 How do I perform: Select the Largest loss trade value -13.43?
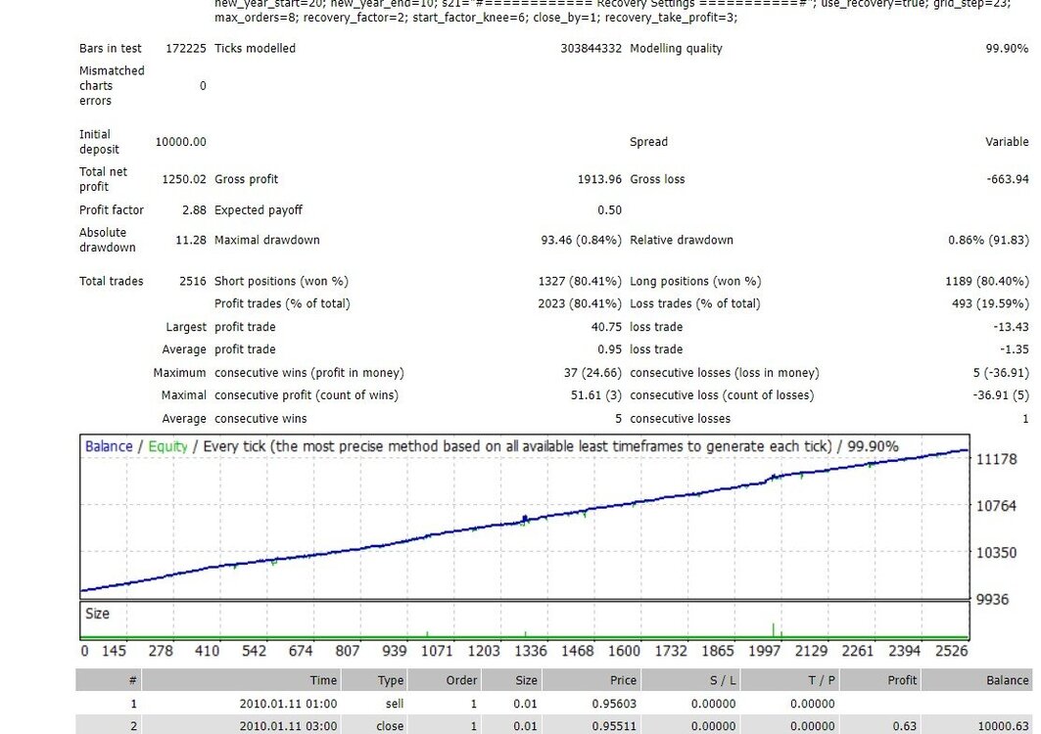pyautogui.click(x=1011, y=327)
